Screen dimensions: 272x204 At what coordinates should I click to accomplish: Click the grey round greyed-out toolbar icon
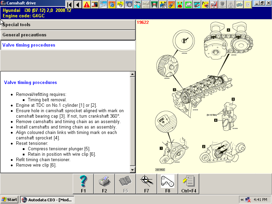pyautogui.click(x=222, y=4)
